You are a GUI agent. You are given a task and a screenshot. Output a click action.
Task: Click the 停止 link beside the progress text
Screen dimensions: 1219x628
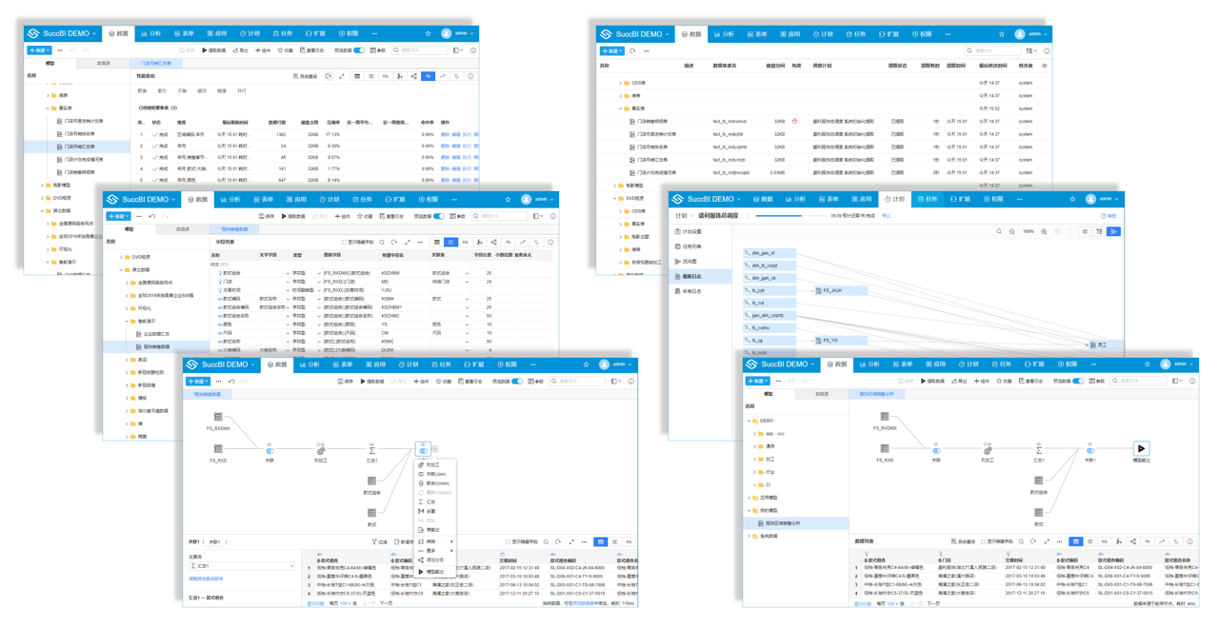(x=886, y=216)
